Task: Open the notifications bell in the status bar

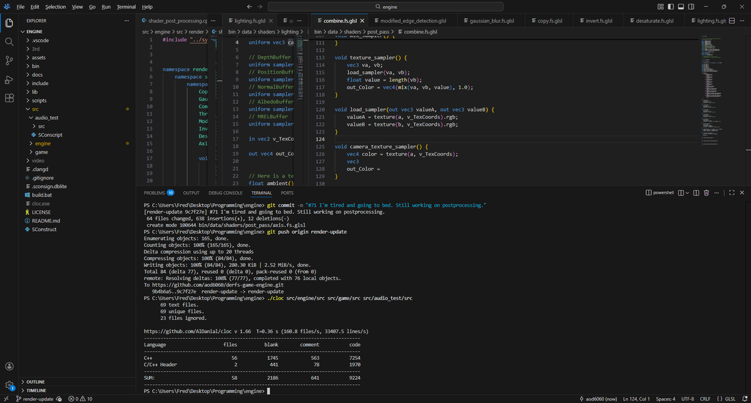Action: (x=745, y=399)
